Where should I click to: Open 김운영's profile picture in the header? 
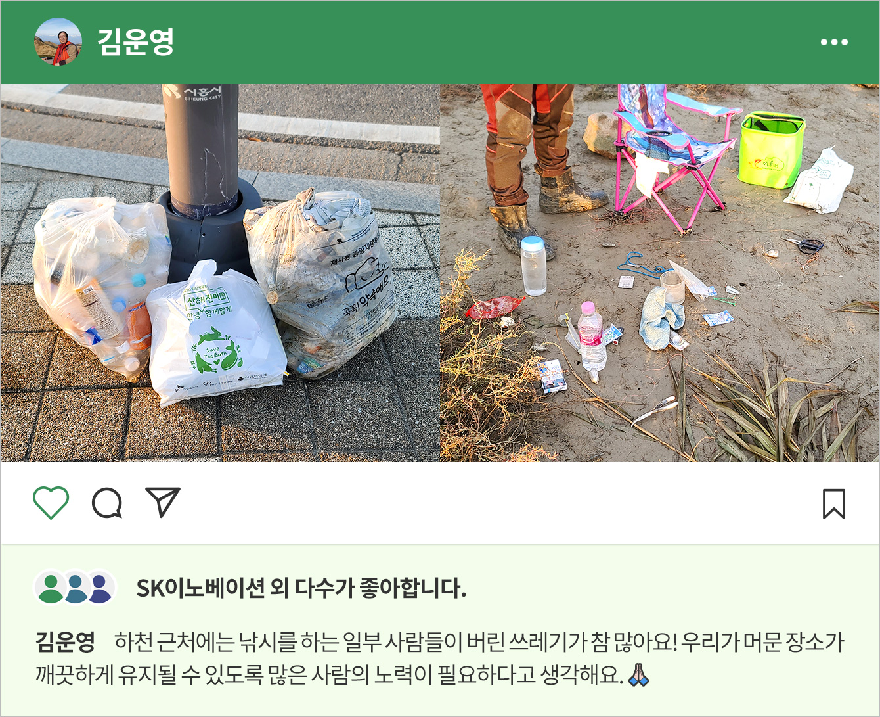[x=58, y=42]
